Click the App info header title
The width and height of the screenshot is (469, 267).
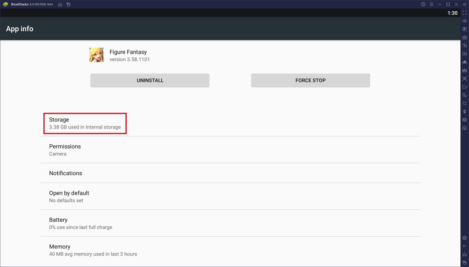(20, 29)
